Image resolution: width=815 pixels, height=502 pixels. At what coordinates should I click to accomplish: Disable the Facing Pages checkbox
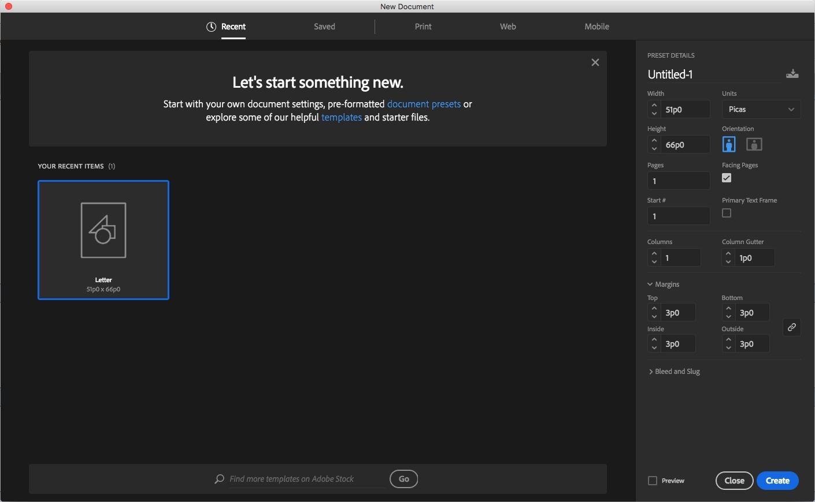click(727, 178)
